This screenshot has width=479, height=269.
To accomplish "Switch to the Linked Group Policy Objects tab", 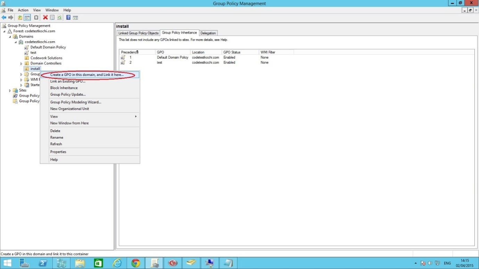I will tap(138, 33).
